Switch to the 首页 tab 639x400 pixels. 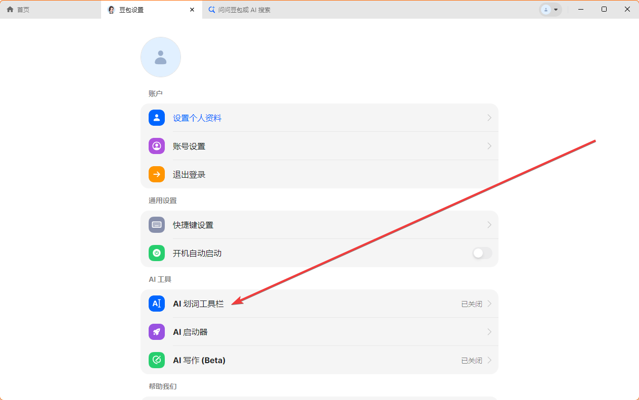tap(51, 10)
